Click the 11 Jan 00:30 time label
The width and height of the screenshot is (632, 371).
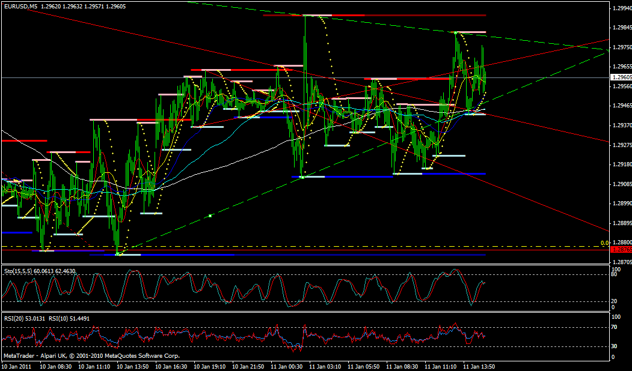pos(286,366)
